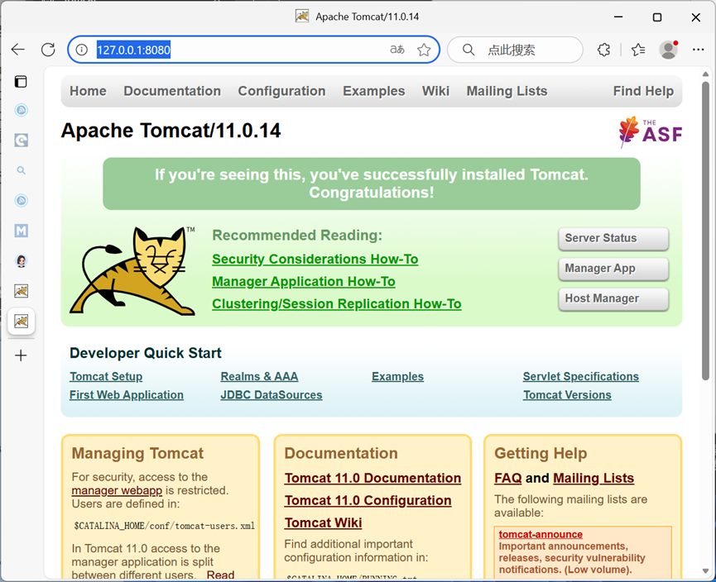Open the Configuration nav item
The height and width of the screenshot is (582, 716).
(281, 91)
